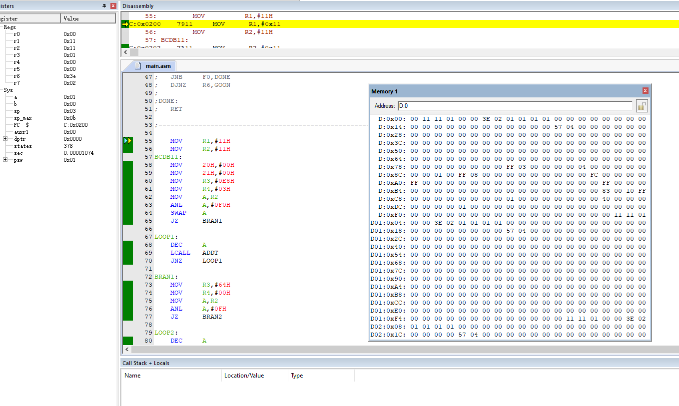
Task: Expand the dptr register node
Action: point(5,139)
